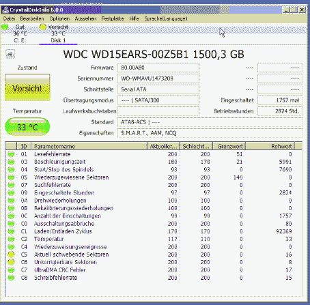Click the disk icon left of the model name
Viewport: 310px width, 305px height.
coord(10,54)
